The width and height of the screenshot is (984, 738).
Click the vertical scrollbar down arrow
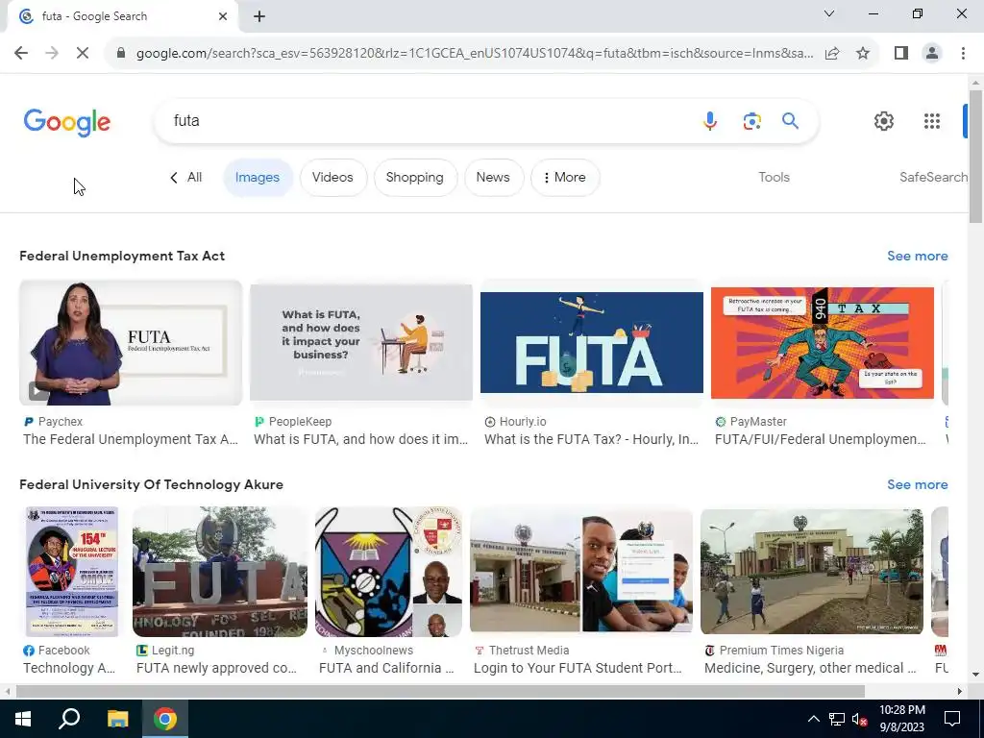click(975, 676)
